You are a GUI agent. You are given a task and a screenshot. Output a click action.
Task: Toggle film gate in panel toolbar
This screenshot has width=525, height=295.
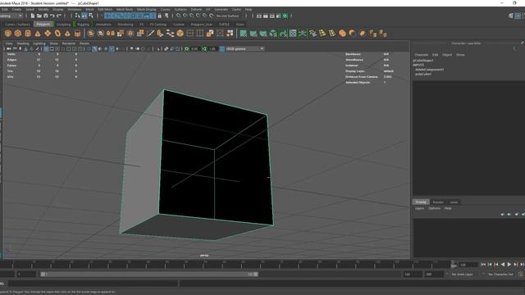[52, 49]
